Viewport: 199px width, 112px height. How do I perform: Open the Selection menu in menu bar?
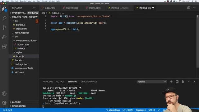pyautogui.click(x=23, y=1)
